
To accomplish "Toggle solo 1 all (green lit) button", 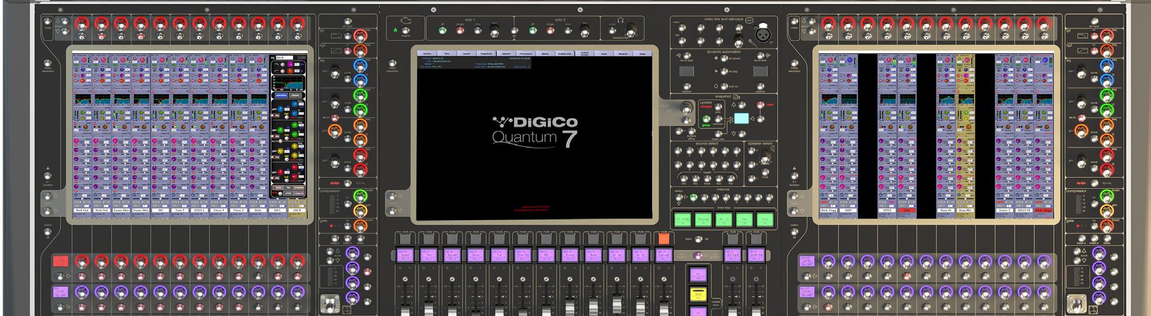I will 442,30.
